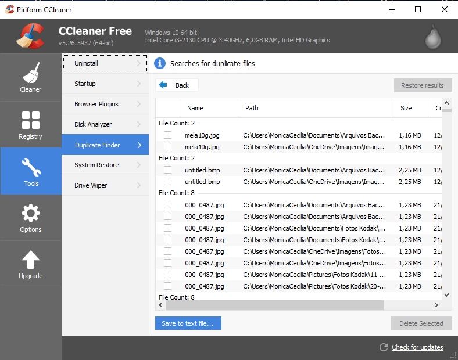Click the CCleaner title bar app icon
Viewport: 458px width, 360px height.
tap(9, 9)
